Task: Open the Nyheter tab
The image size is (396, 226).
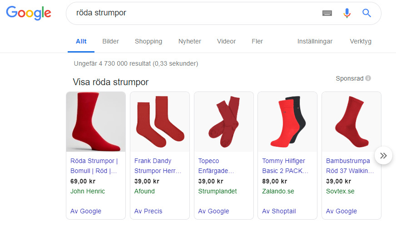Action: click(190, 41)
